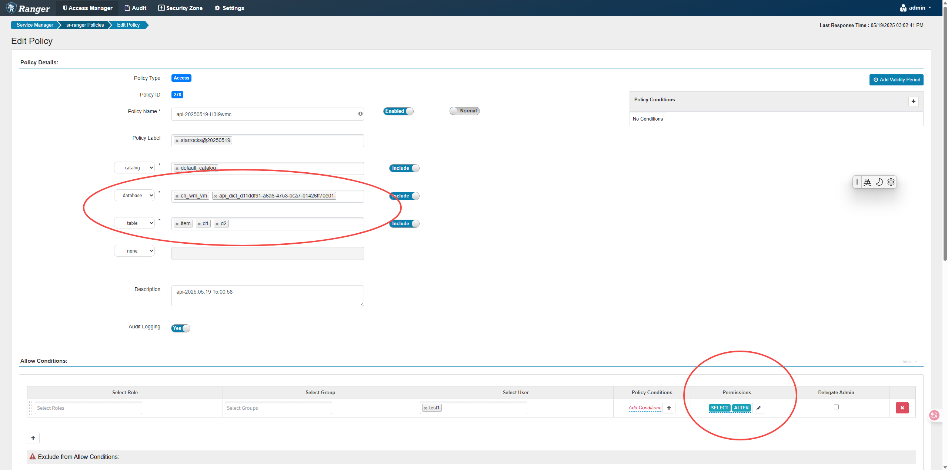Open the catalog resource type dropdown
Screen dimensions: 948x470
[134, 168]
